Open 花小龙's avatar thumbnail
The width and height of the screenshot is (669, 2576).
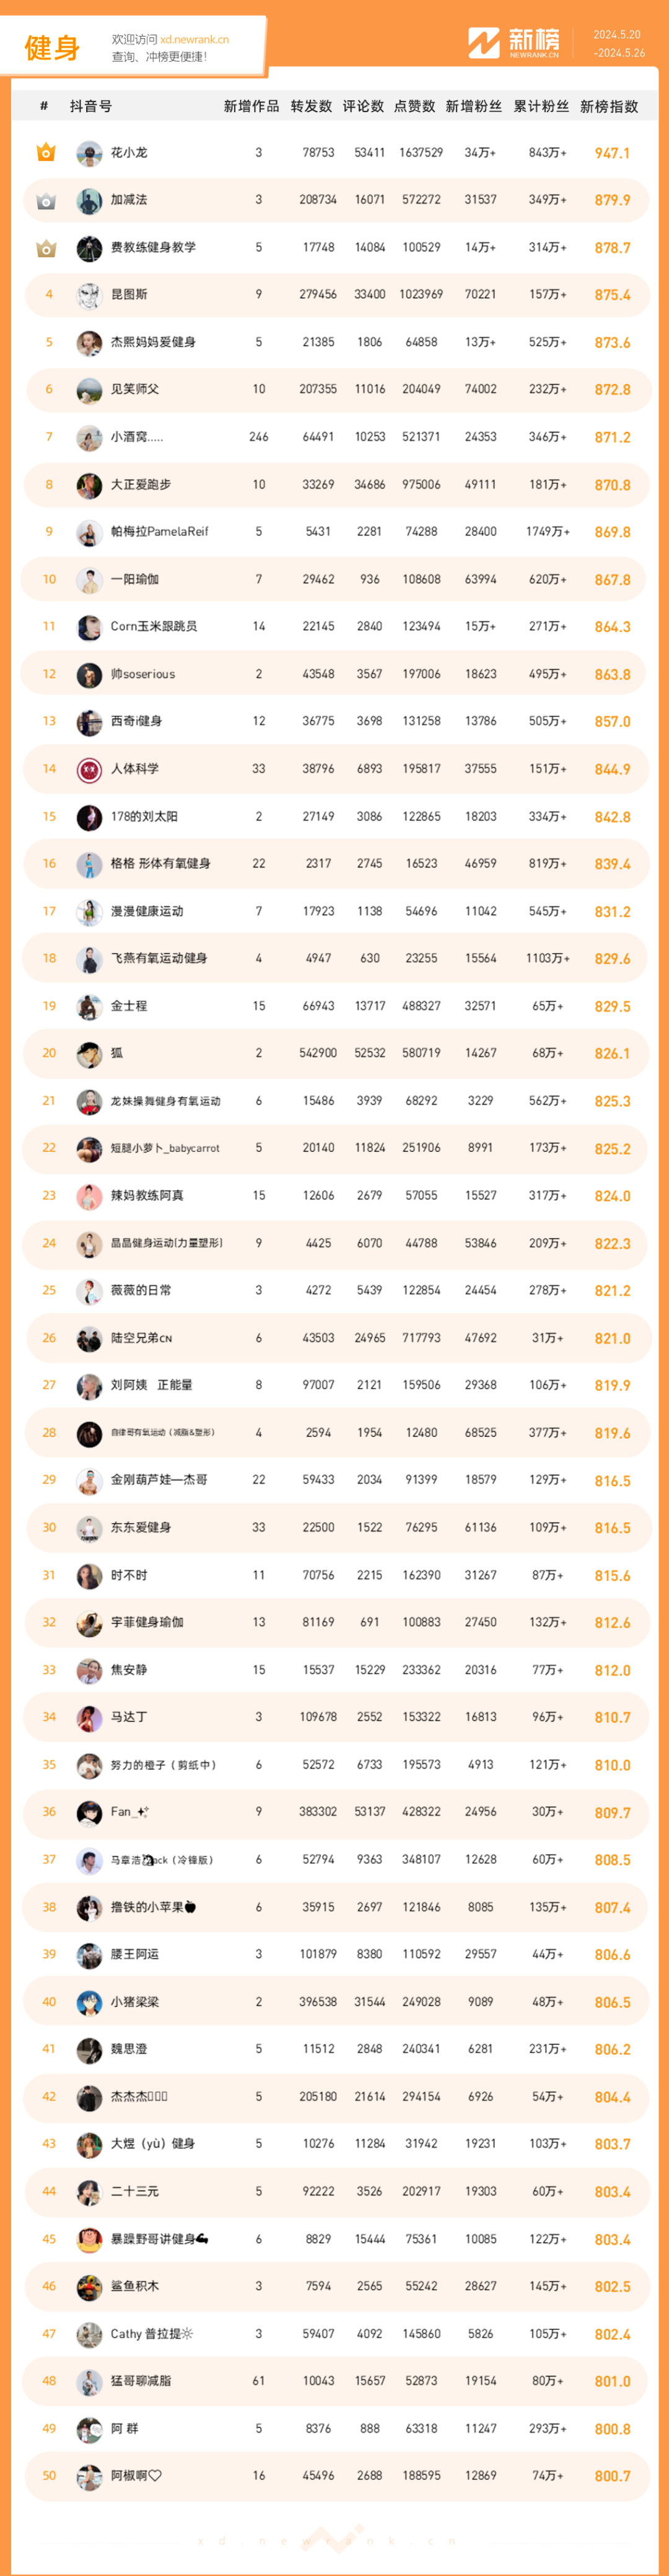89,153
